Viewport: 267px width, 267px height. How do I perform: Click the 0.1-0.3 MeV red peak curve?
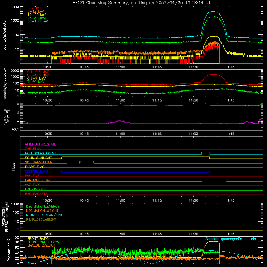point(214,75)
